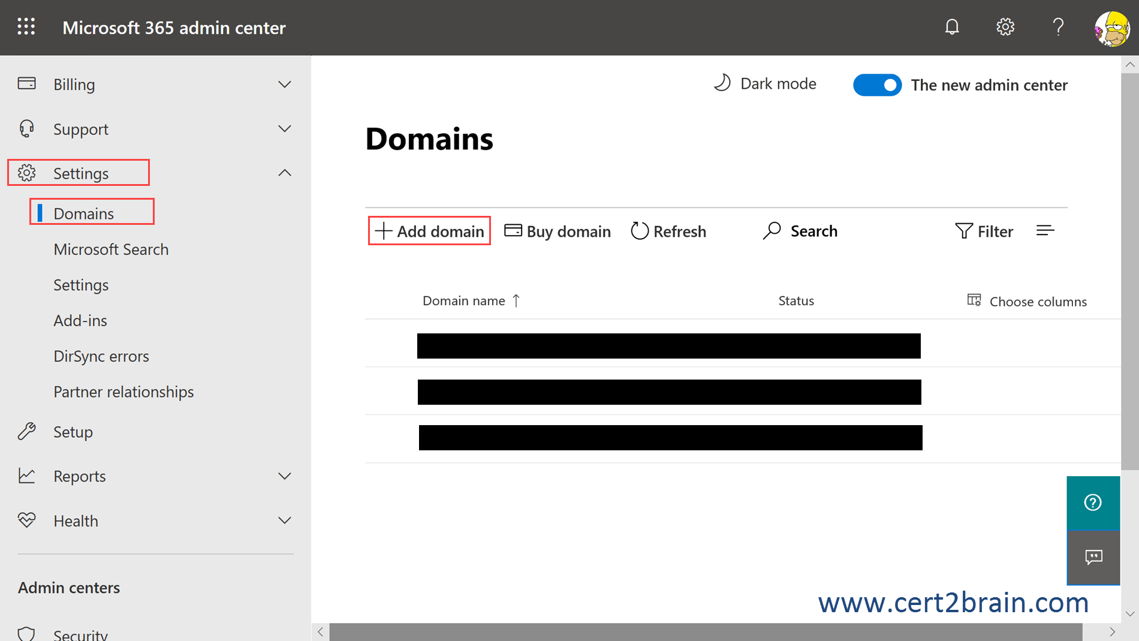Open Billing in the navigation

[74, 85]
